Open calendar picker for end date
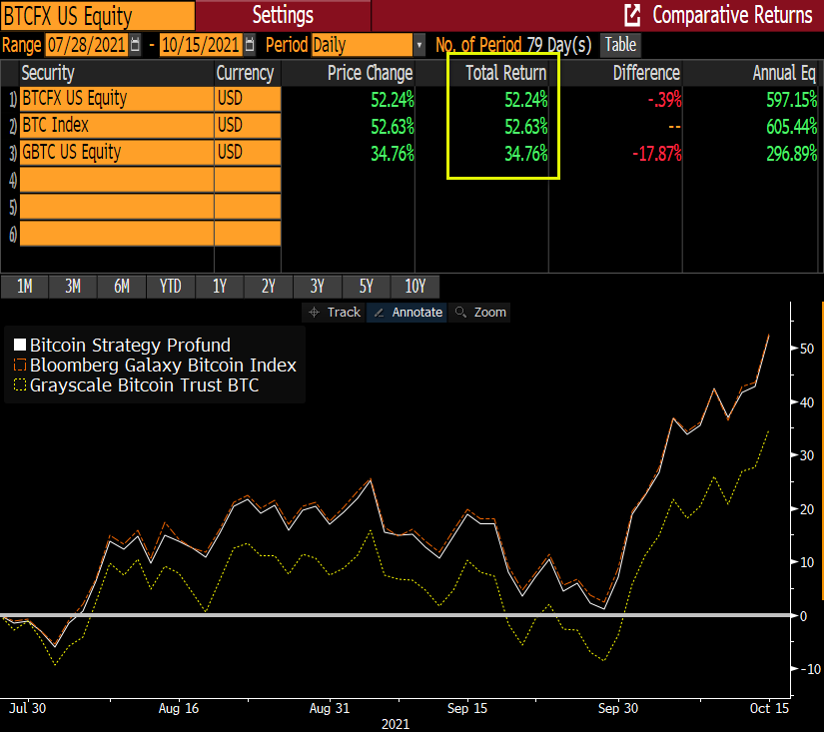 [250, 45]
